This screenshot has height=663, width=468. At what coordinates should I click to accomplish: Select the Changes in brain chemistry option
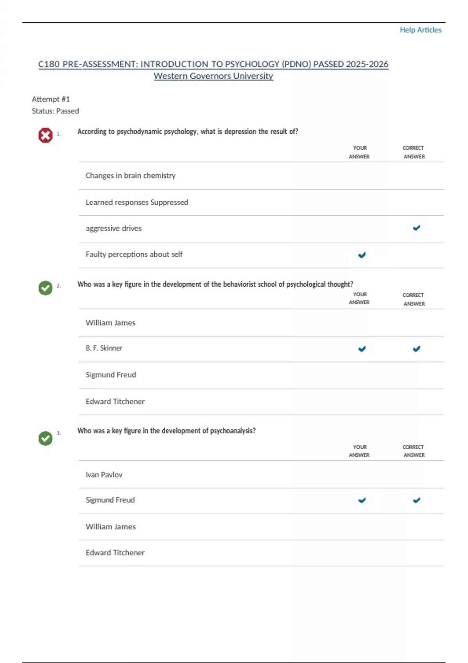tap(130, 175)
